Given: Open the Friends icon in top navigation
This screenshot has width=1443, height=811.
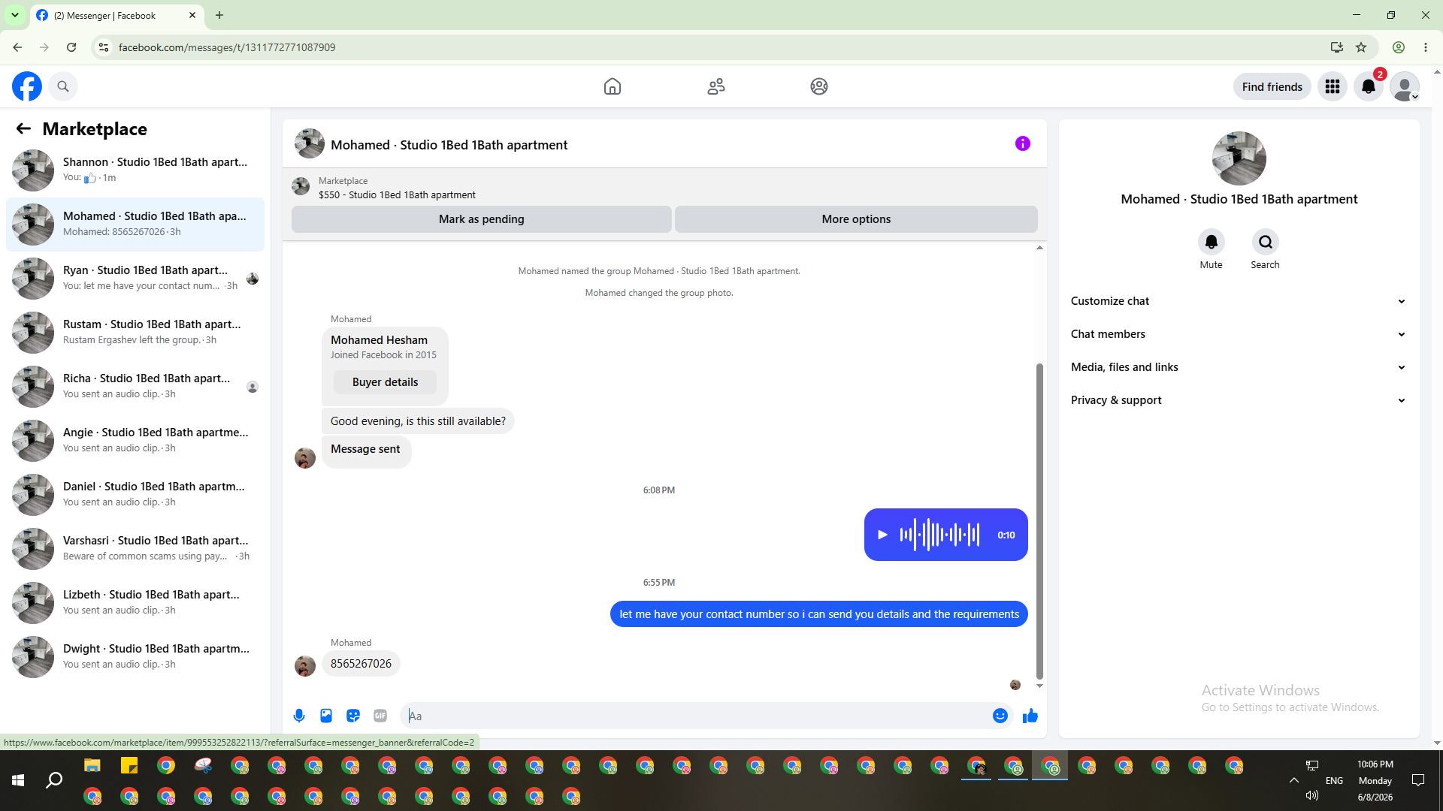Looking at the screenshot, I should coord(716,86).
